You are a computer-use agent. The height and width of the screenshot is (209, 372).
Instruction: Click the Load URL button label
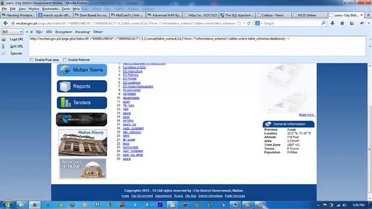tap(16, 39)
